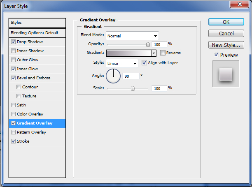
Task: Open the Inner Glow settings label
Action: [28, 69]
